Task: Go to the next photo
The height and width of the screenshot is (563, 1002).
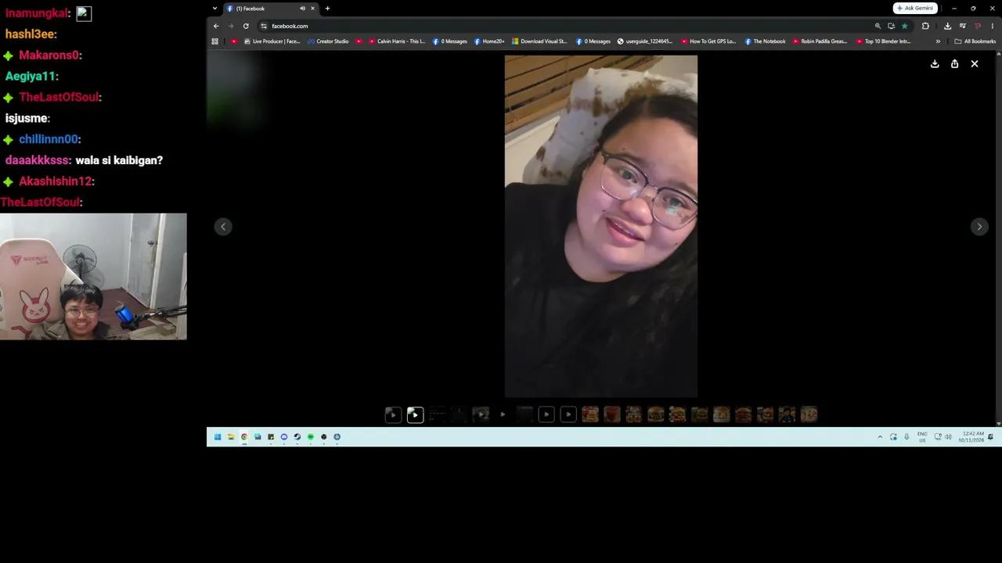Action: (979, 227)
